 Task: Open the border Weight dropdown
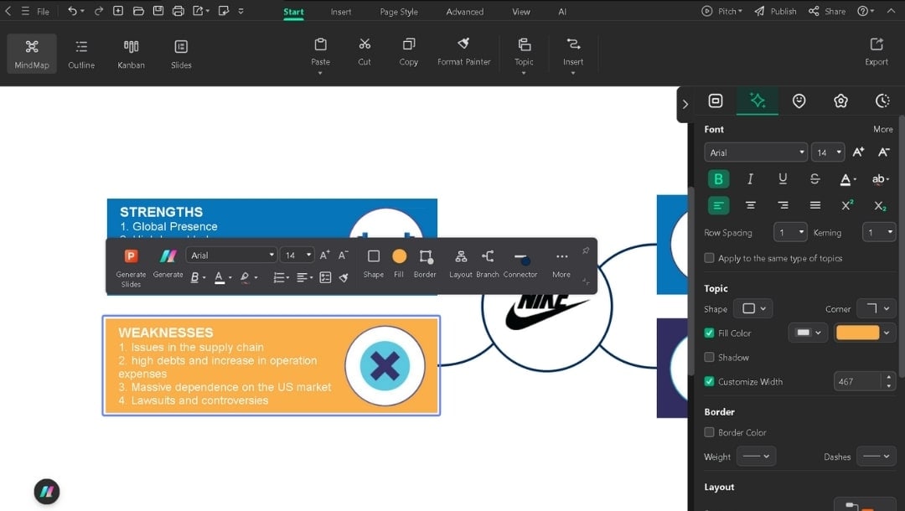756,457
